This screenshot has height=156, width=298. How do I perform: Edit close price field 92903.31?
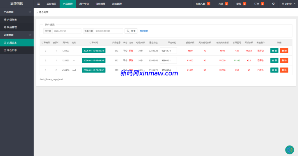(x=168, y=61)
